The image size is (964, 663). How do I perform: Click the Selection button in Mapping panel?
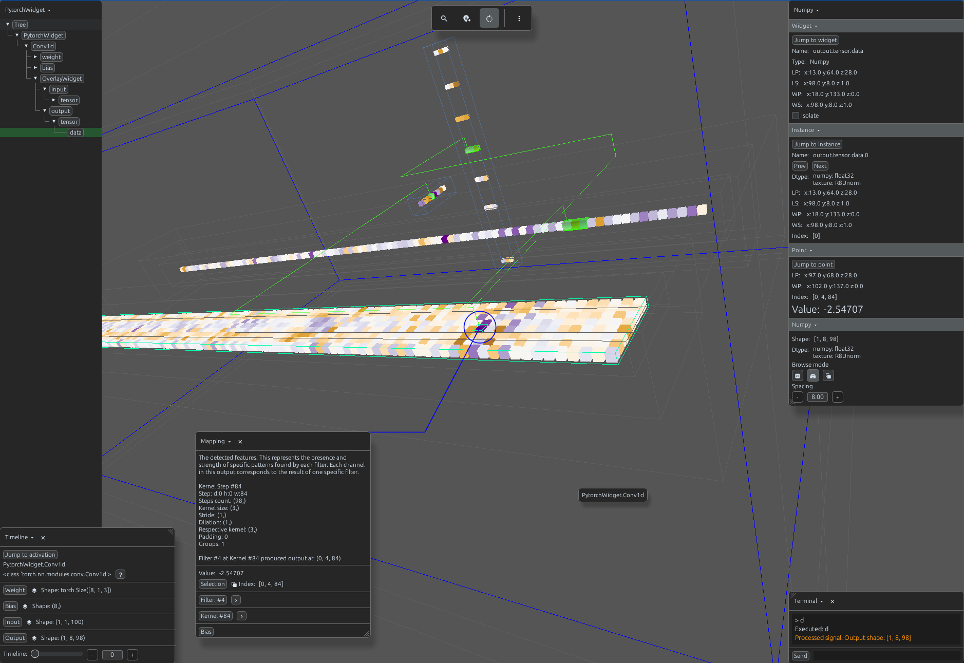tap(213, 584)
